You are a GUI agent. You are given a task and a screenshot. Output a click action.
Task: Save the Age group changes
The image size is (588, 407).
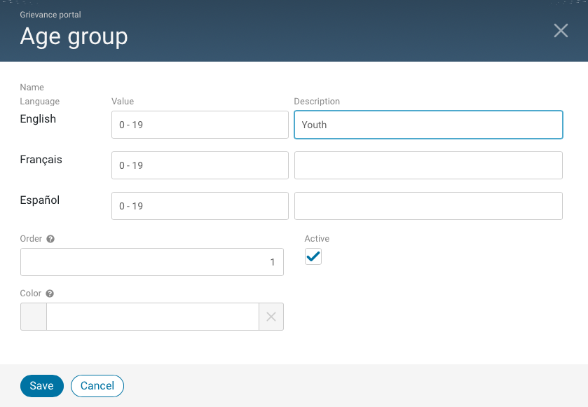pyautogui.click(x=41, y=385)
